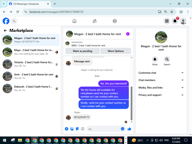Viewport: 192px width, 144px height.
Task: Open the notifications bell with badge 7
Action: (x=175, y=21)
